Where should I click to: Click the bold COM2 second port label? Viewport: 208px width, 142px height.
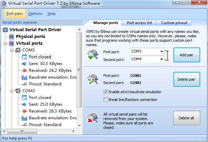136,83
